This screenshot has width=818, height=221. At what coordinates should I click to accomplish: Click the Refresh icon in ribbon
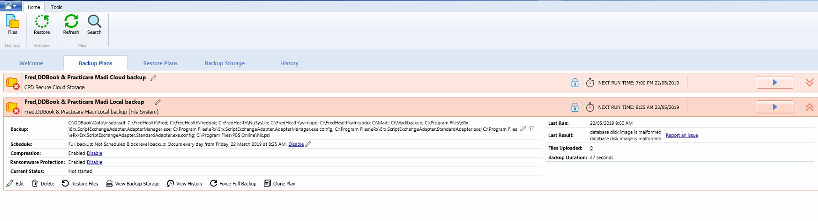point(71,25)
